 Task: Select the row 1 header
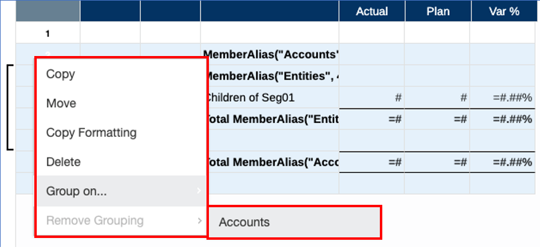48,34
